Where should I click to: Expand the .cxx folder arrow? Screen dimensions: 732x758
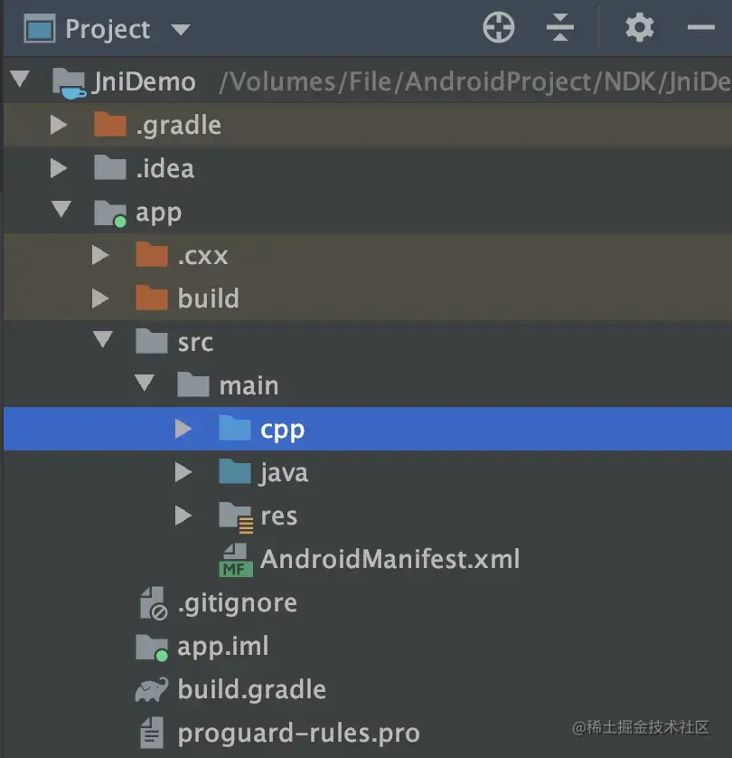(100, 255)
